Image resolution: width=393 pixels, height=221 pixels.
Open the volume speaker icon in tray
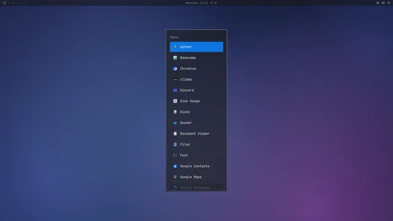click(x=383, y=2)
